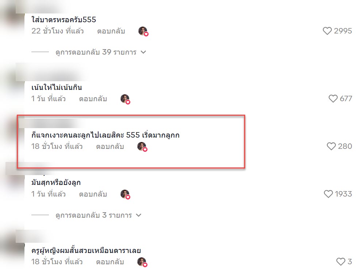Like the comment showing 677 likes

coord(333,98)
